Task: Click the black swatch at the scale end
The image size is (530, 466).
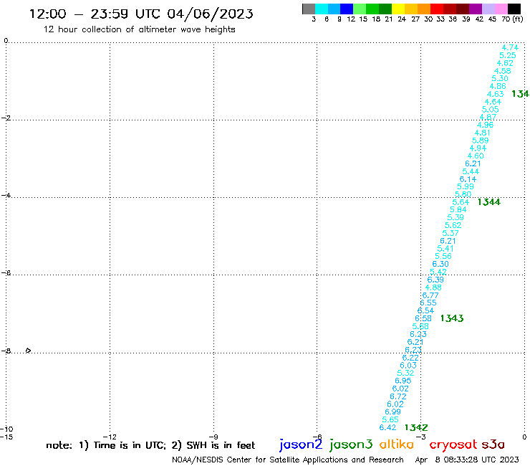Action: [x=514, y=9]
